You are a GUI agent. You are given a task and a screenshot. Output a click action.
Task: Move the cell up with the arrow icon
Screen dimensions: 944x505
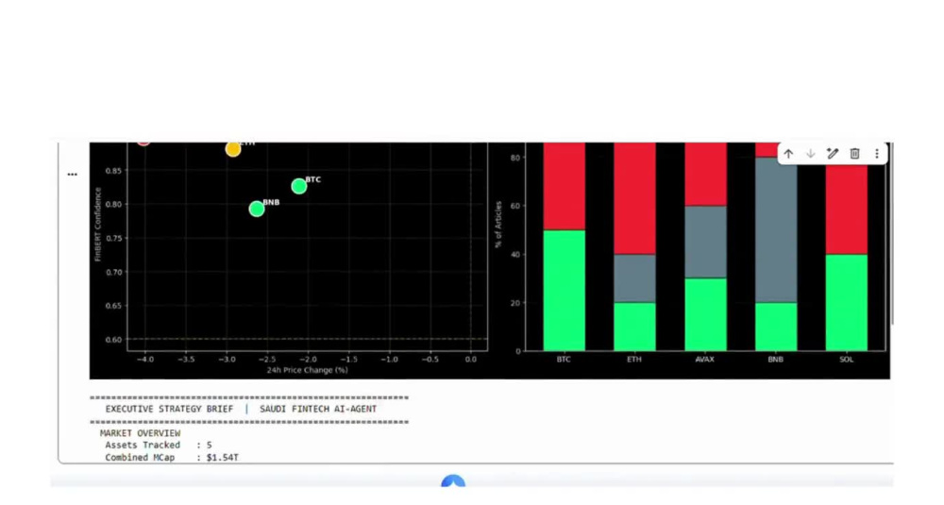[788, 154]
